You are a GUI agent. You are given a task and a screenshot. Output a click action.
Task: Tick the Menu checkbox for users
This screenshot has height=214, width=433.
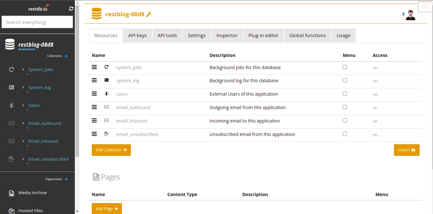tap(345, 94)
